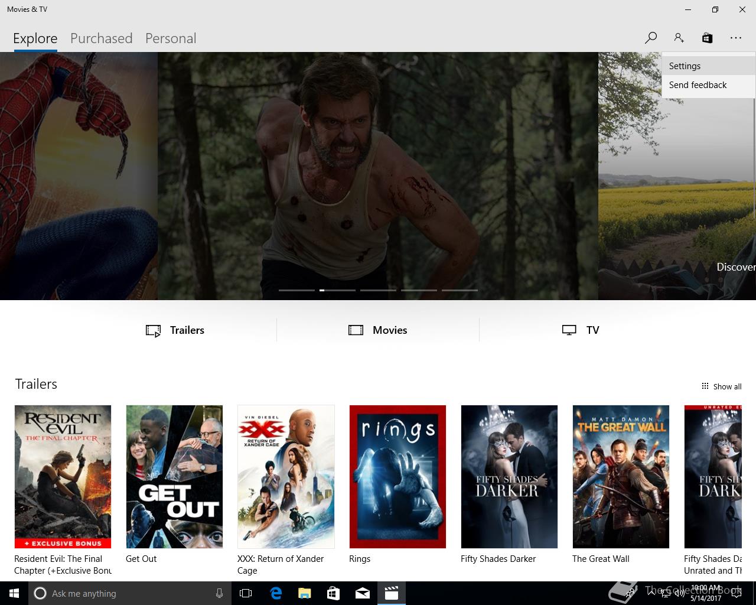Viewport: 756px width, 605px height.
Task: Click the Trailers section heading
Action: pyautogui.click(x=36, y=384)
